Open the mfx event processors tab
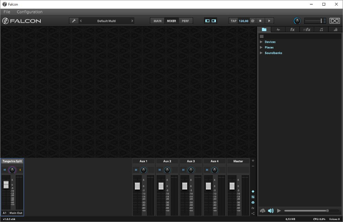Screen dimensions: 343x222 tap(307, 29)
